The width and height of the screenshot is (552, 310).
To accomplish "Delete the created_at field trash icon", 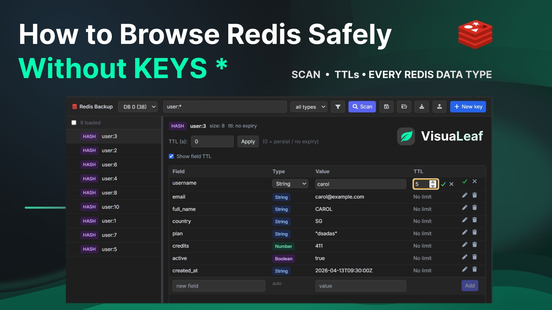I will (x=475, y=269).
